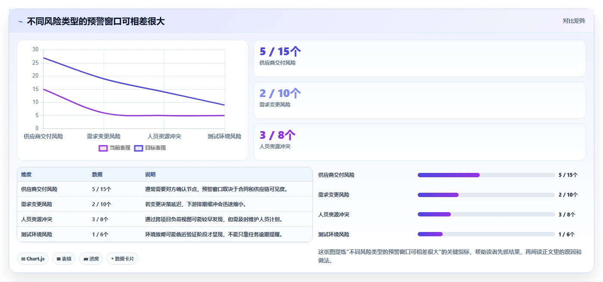
Task: Click table value 1 / 6个
Action: point(100,234)
